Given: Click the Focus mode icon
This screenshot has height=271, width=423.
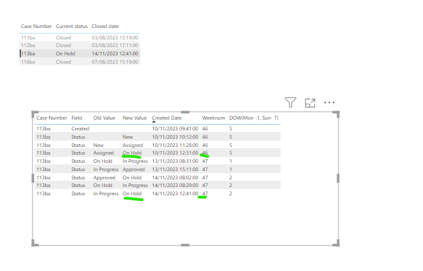Looking at the screenshot, I should (310, 103).
